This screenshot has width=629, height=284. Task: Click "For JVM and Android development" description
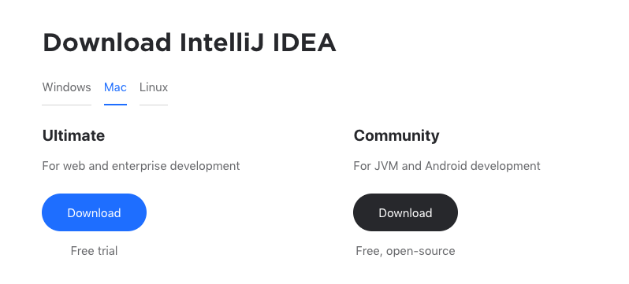(447, 166)
